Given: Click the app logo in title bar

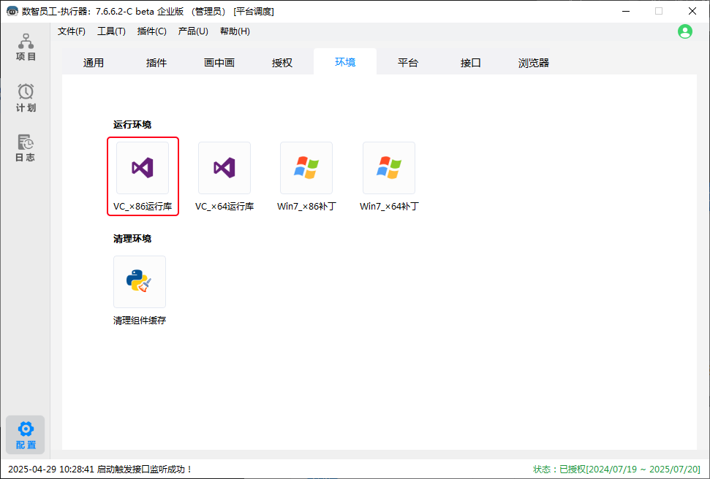Looking at the screenshot, I should click(x=12, y=11).
